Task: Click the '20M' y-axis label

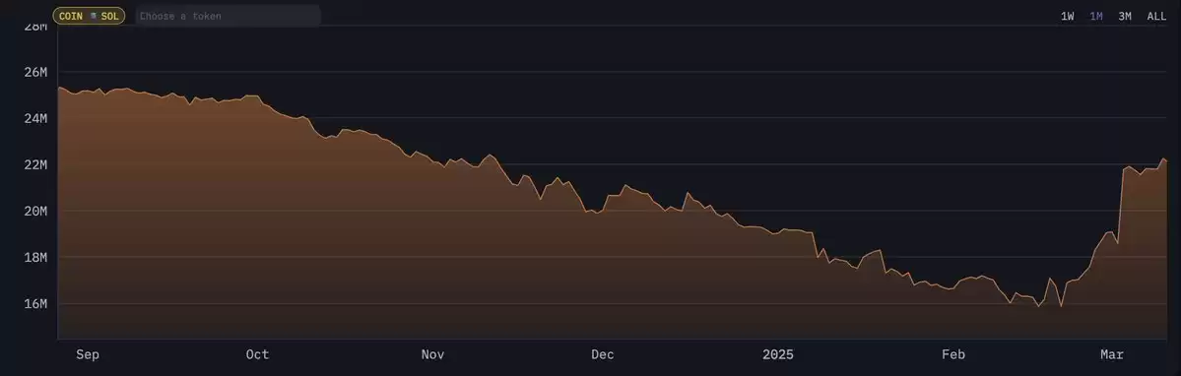Action: (36, 212)
